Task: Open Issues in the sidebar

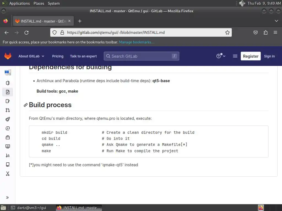Action: pyautogui.click(x=7, y=101)
